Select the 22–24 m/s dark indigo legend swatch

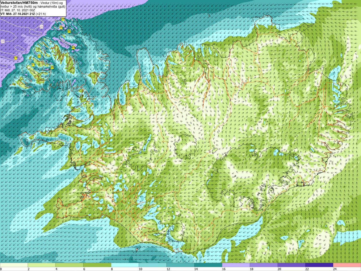[x=319, y=265]
